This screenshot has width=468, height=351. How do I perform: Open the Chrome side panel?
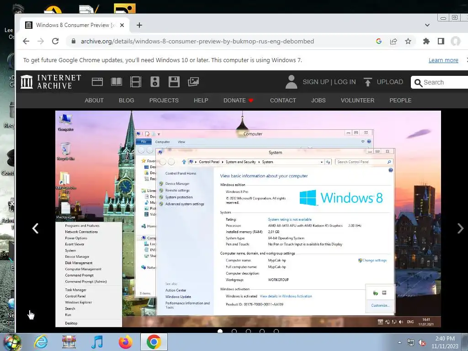pyautogui.click(x=441, y=41)
